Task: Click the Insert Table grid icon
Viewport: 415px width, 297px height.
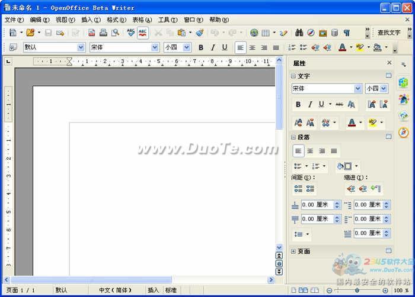Action: (x=266, y=33)
